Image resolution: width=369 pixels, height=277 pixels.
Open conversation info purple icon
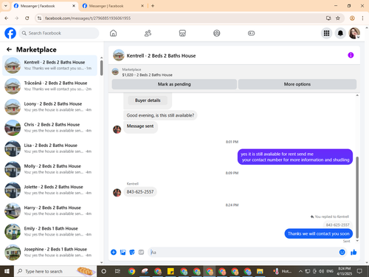[351, 55]
